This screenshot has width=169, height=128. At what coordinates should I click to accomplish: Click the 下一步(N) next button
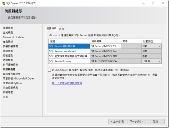coord(137,121)
